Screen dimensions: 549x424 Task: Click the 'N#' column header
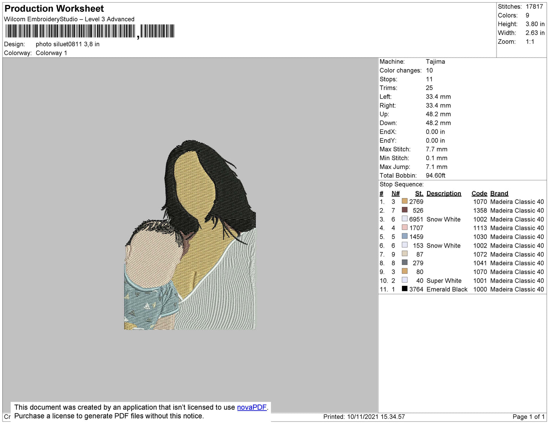pyautogui.click(x=396, y=194)
